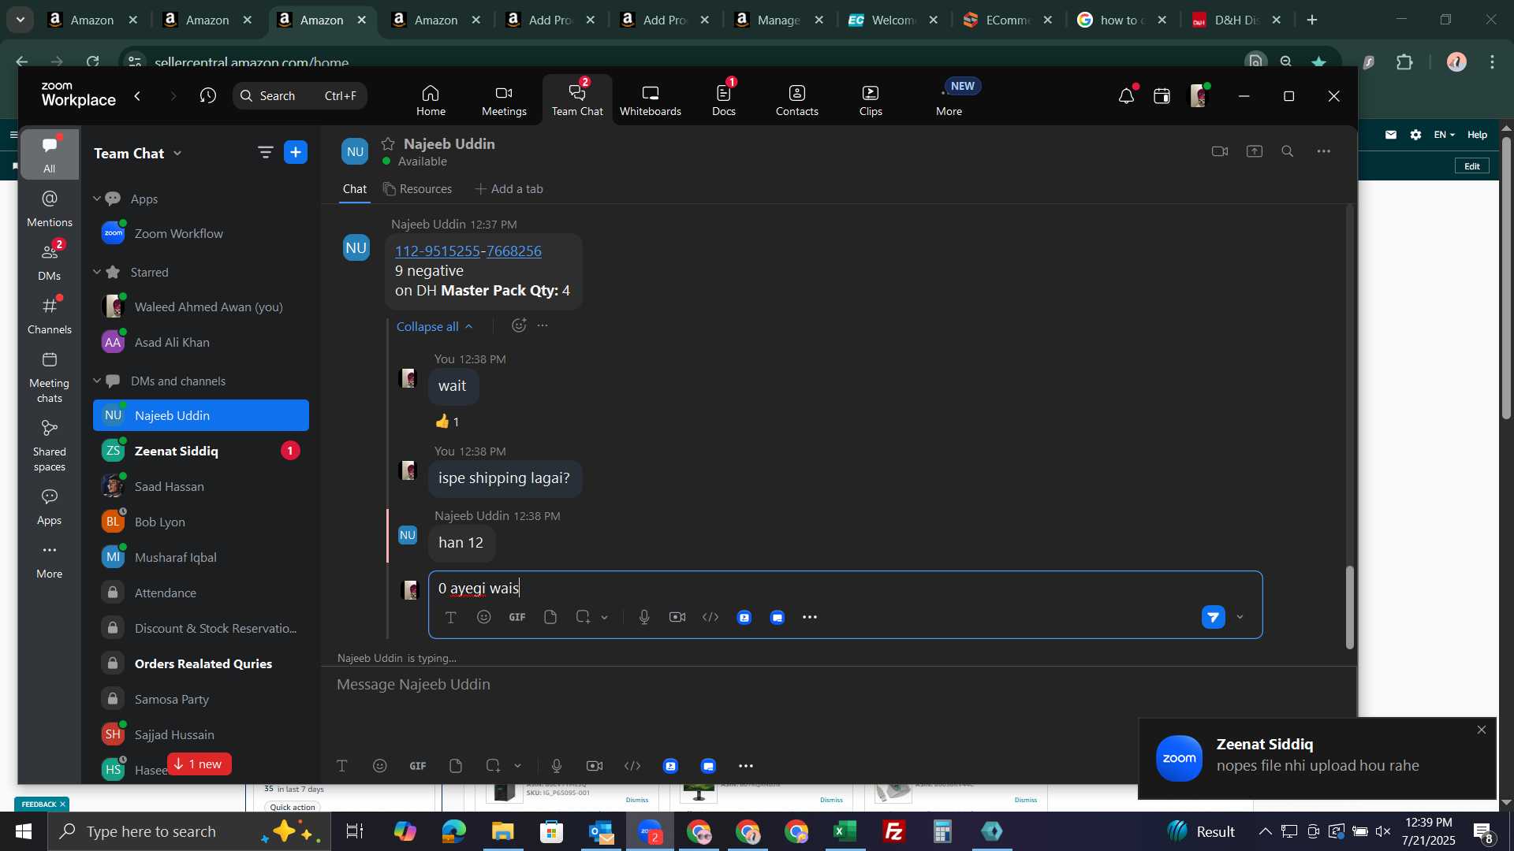Open Asad Ali Khan chat
Viewport: 1514px width, 851px height.
(x=201, y=342)
